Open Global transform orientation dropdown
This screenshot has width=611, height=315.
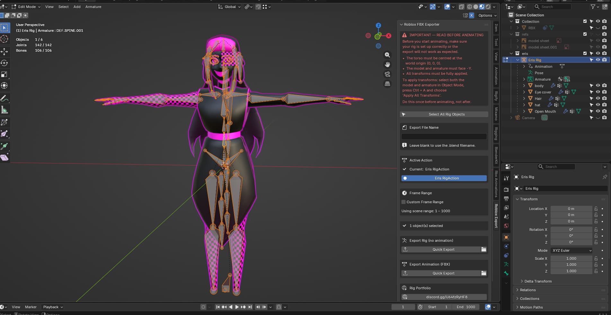coord(229,7)
